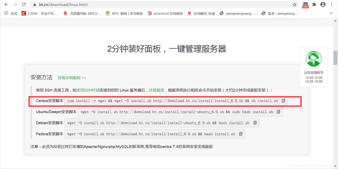Open the extension with the 'new' badge

click(306, 5)
